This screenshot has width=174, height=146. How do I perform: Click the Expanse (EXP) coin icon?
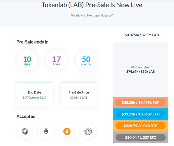[25, 131]
